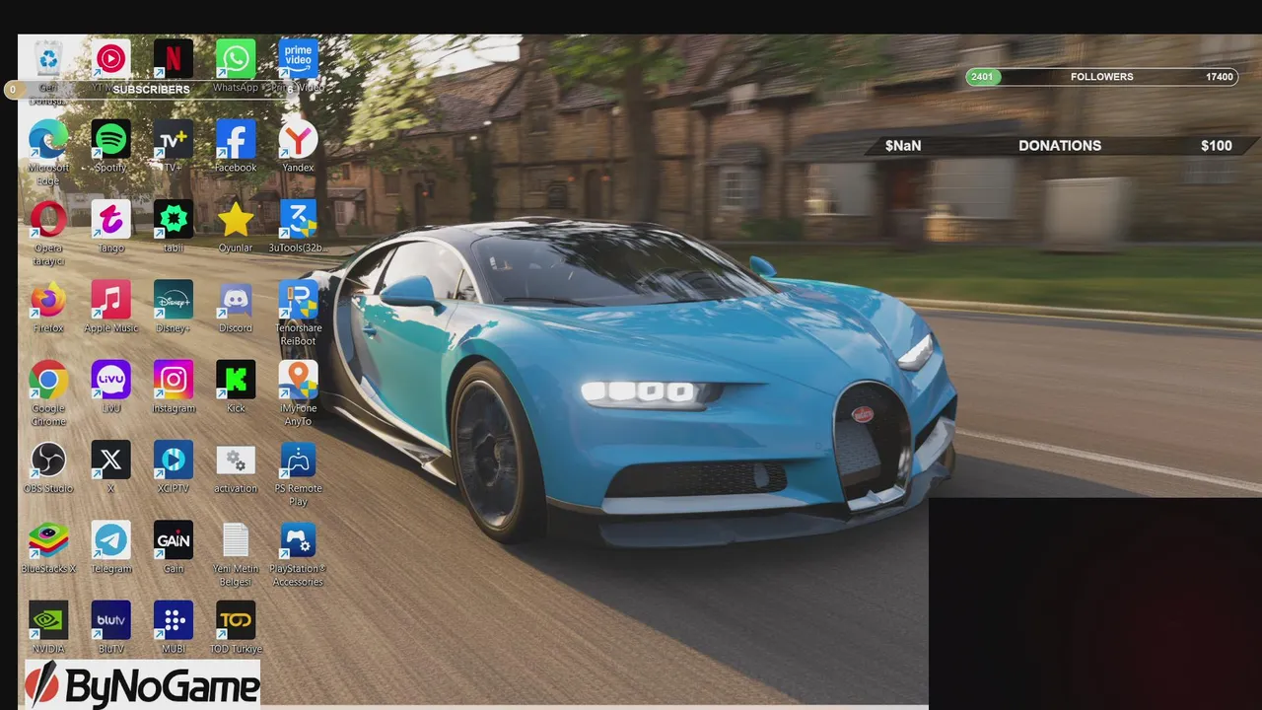Select the TV+ desktop icon
The height and width of the screenshot is (710, 1262).
(x=174, y=139)
